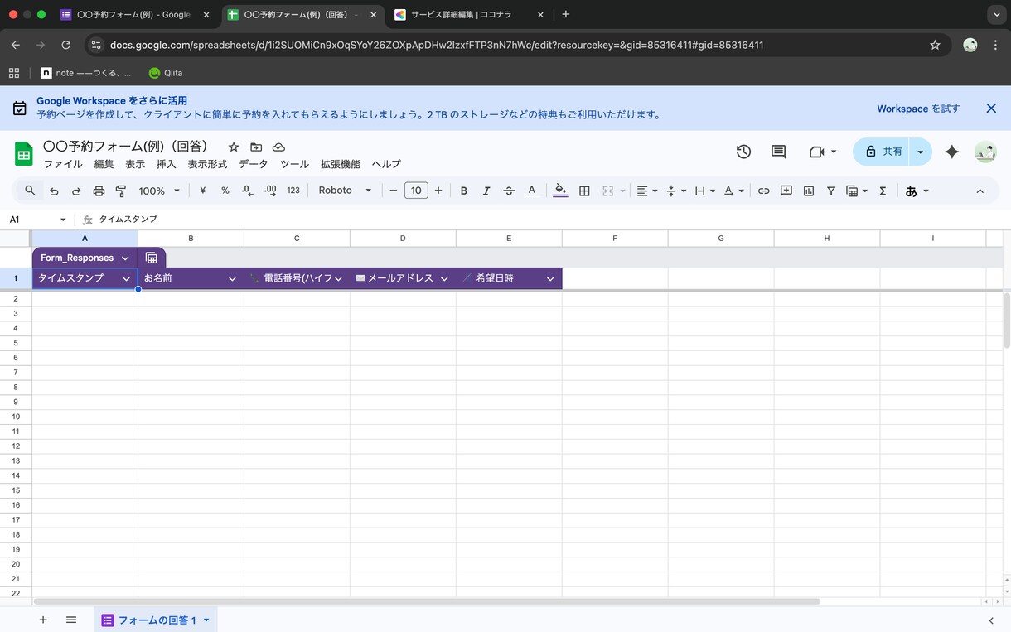Activate the paint format tool
This screenshot has width=1011, height=632.
pyautogui.click(x=121, y=191)
